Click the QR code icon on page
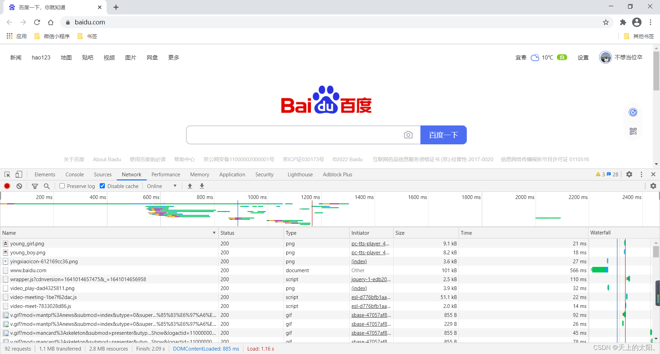660x354 pixels. pos(633,131)
